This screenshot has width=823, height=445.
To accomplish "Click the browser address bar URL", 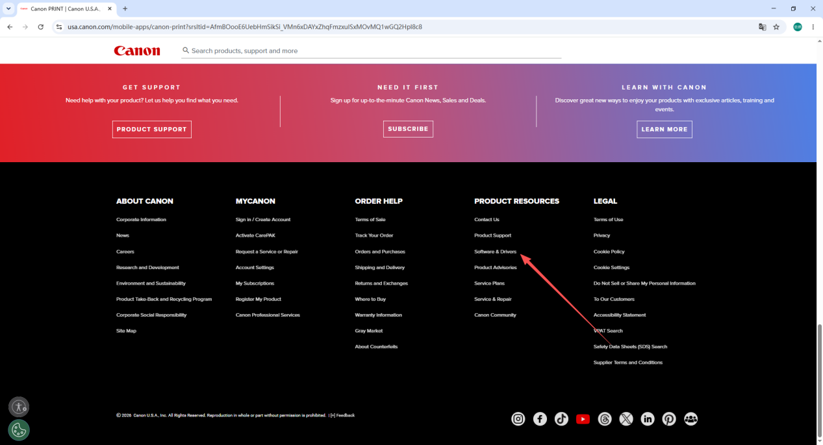I will (x=245, y=27).
